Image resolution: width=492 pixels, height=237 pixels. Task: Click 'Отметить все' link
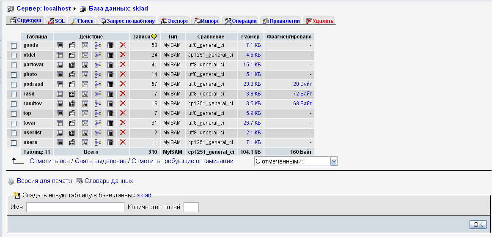(x=49, y=161)
